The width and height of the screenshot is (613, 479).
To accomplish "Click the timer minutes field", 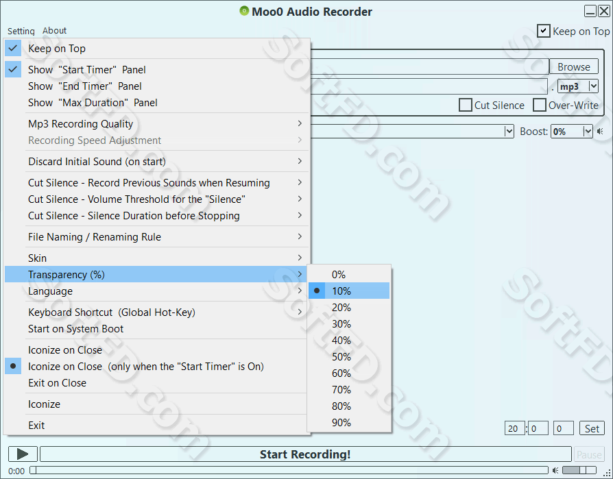I will click(538, 428).
